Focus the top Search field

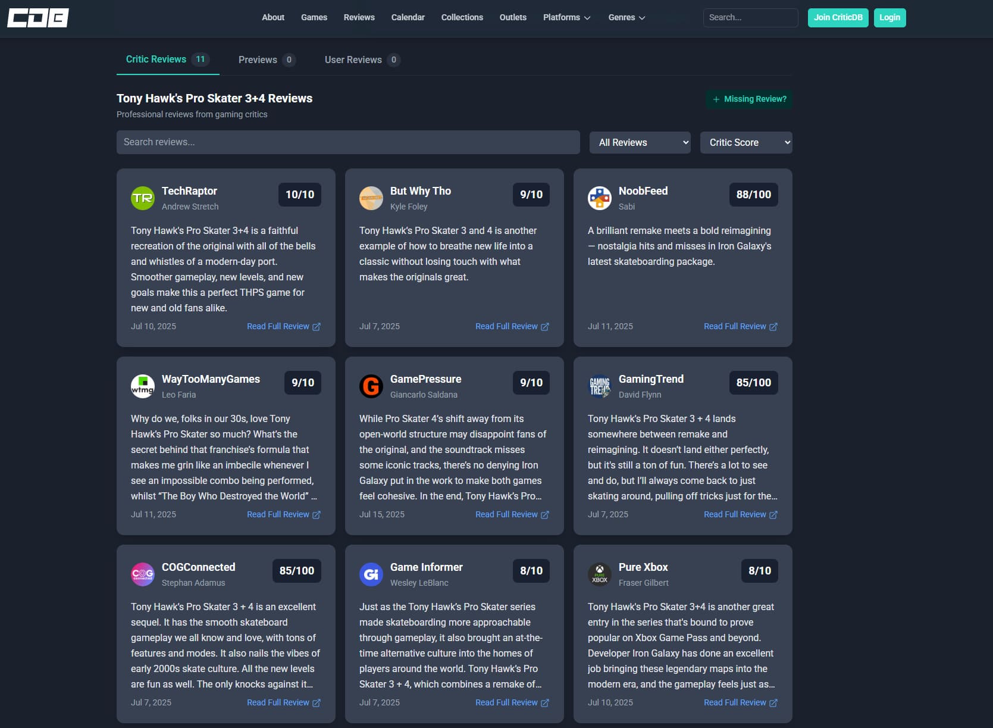pos(751,17)
